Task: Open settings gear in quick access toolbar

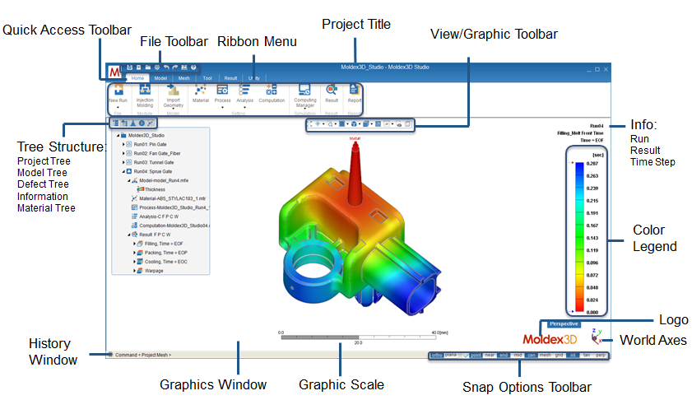Action: (x=156, y=67)
